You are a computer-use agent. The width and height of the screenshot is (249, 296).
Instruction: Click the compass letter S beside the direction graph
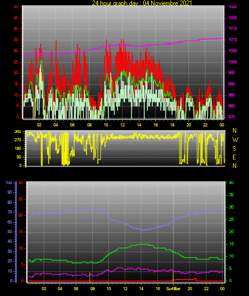(234, 149)
